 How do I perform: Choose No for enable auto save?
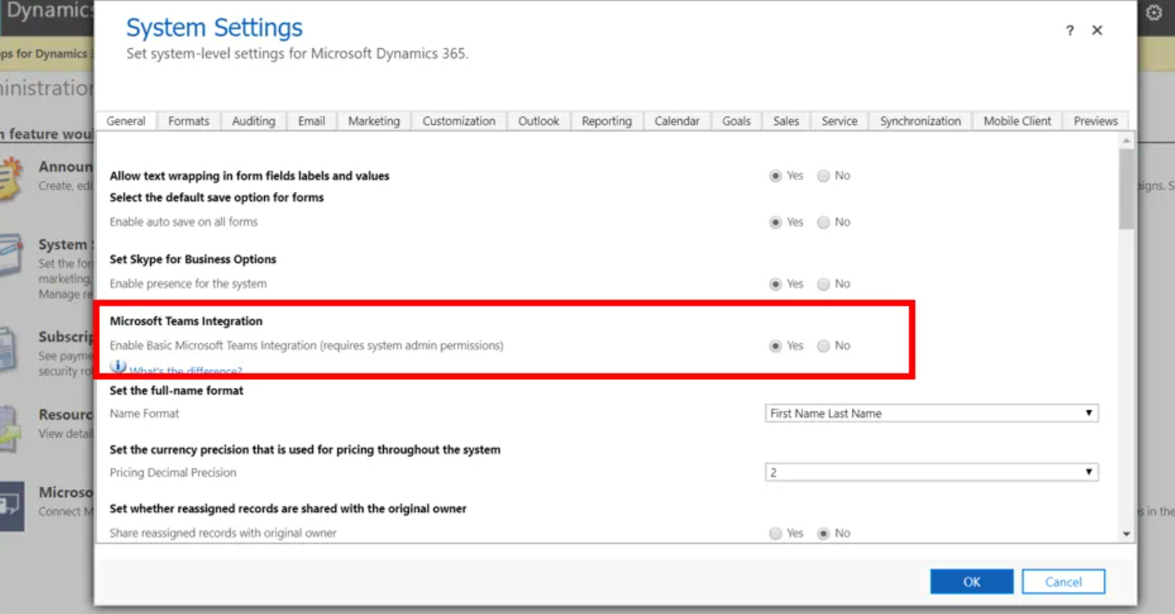(823, 223)
